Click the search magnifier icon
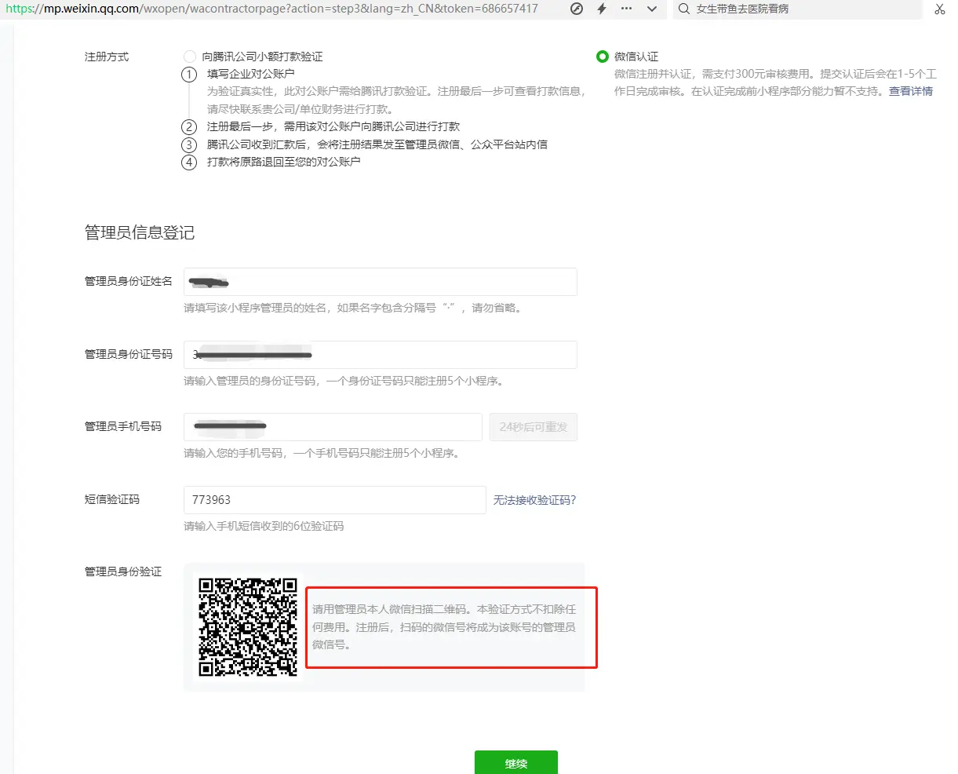The width and height of the screenshot is (958, 774). [x=684, y=9]
